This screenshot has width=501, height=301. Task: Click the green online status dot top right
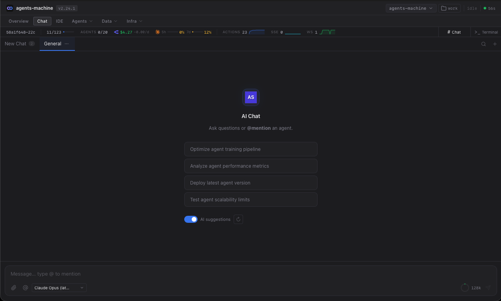[485, 8]
